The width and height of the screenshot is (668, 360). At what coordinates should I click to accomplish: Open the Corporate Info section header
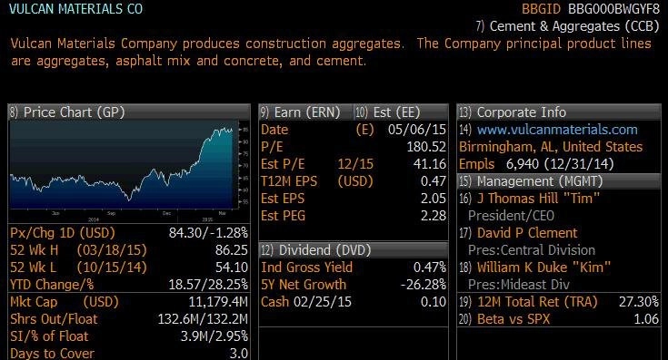coord(559,112)
